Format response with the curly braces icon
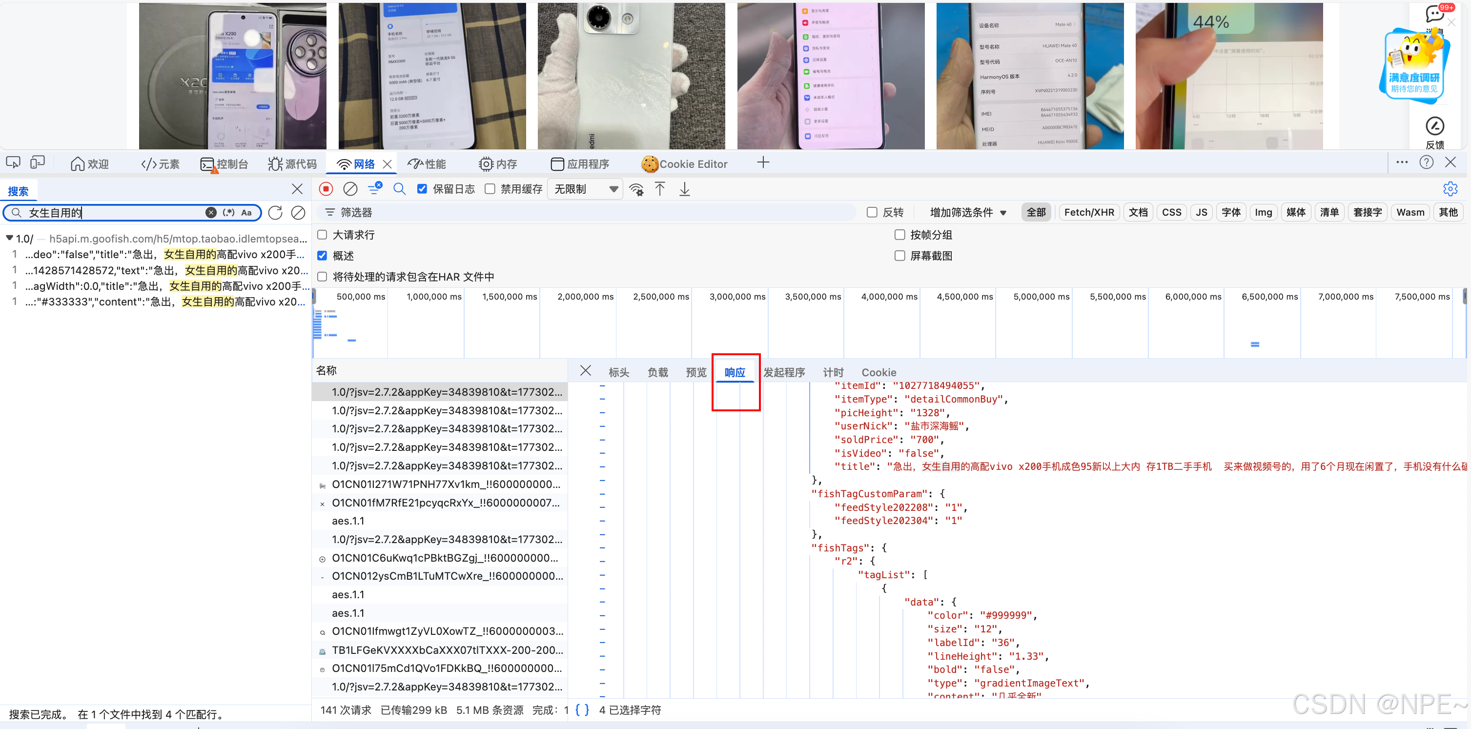The height and width of the screenshot is (729, 1471). pos(581,709)
